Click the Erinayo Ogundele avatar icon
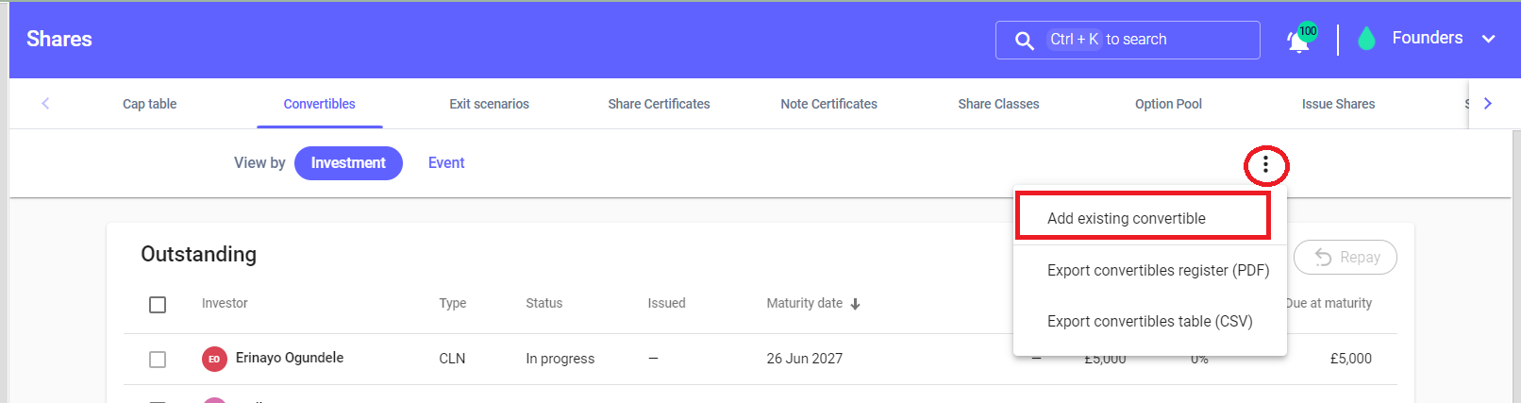Screen dimensions: 1521x403 (214, 359)
